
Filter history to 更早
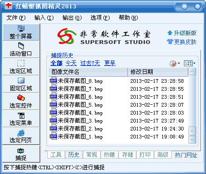pyautogui.click(x=110, y=63)
